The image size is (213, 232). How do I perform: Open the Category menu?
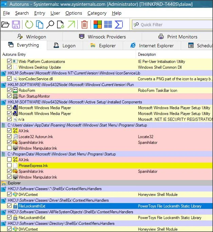tap(97, 13)
